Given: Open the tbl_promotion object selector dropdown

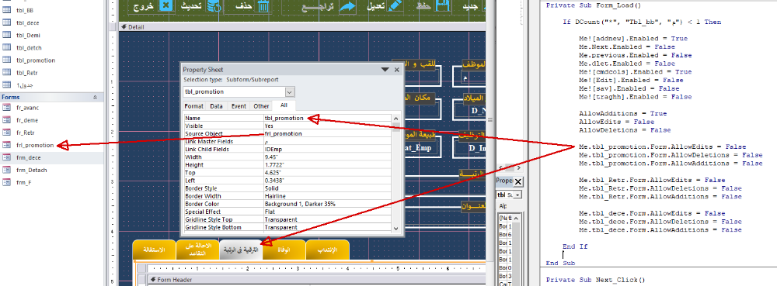Looking at the screenshot, I should pos(290,92).
